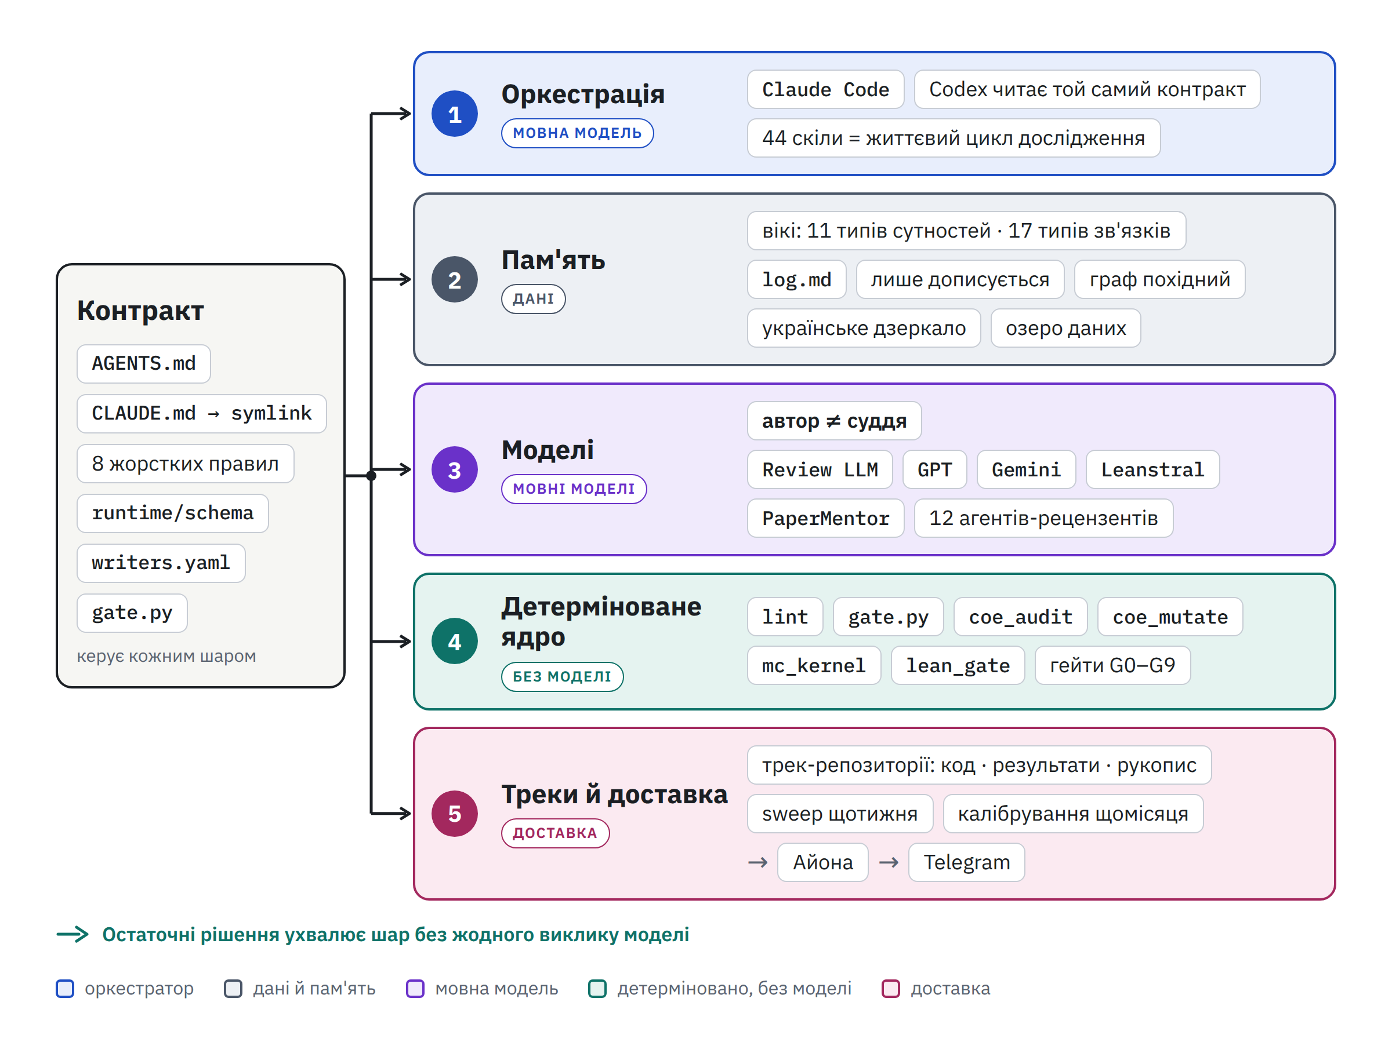
Task: Click the purple circle numbered 3
Action: (x=454, y=469)
